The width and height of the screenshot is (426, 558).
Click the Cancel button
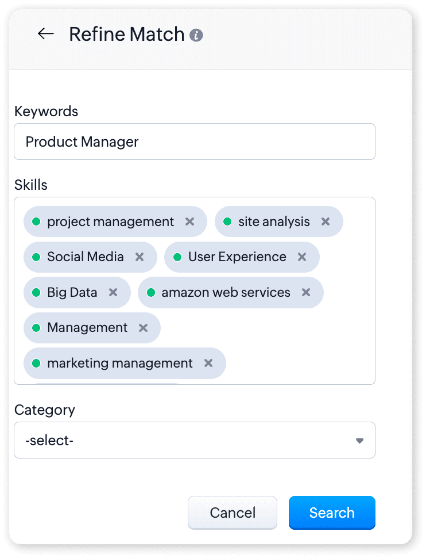(233, 513)
